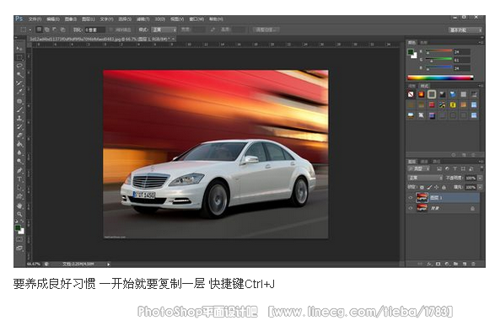Select the Lasso tool
The height and width of the screenshot is (326, 495).
point(19,66)
